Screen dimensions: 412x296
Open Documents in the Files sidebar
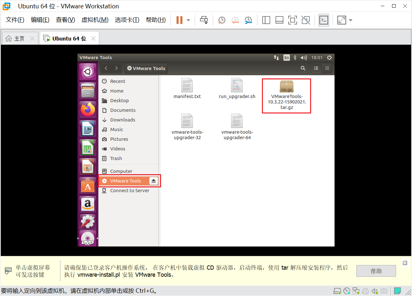(129, 110)
